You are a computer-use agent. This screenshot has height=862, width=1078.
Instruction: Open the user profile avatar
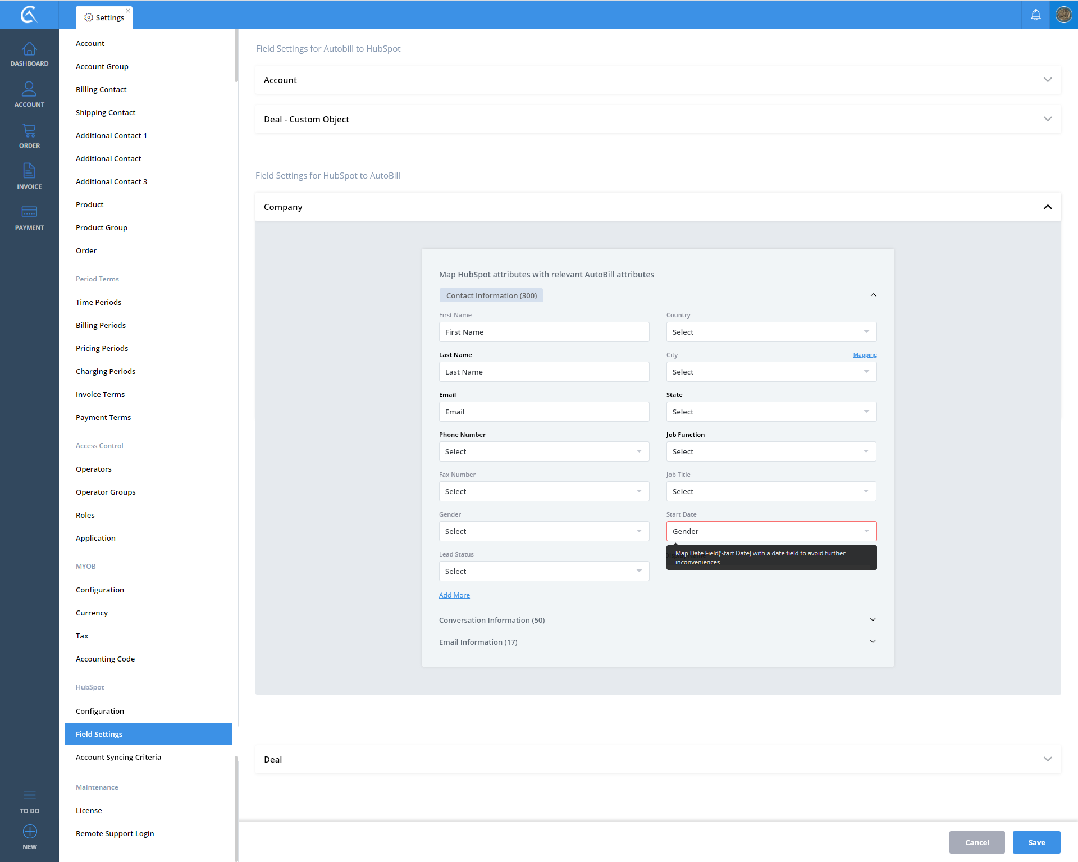coord(1063,15)
